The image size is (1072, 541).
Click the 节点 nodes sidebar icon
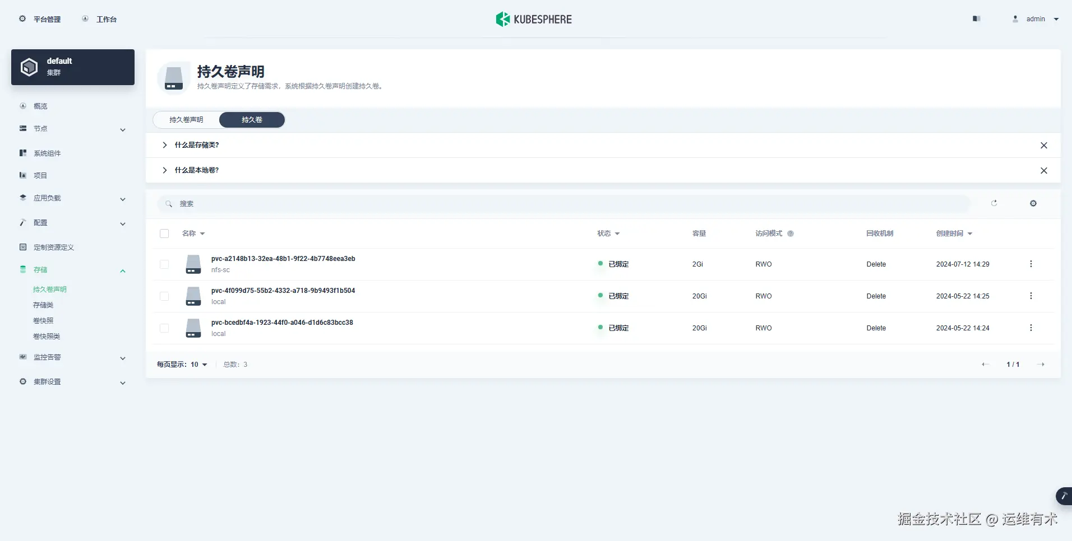23,128
